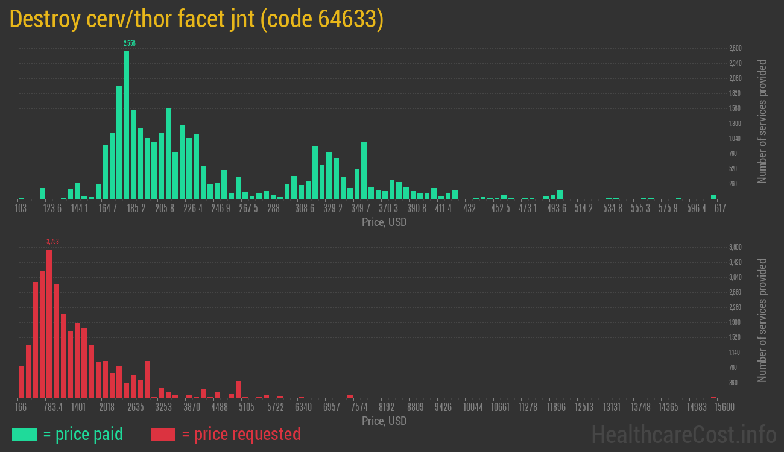Click the 15600 tick on the bottom x-axis
This screenshot has width=784, height=452.
[x=715, y=407]
